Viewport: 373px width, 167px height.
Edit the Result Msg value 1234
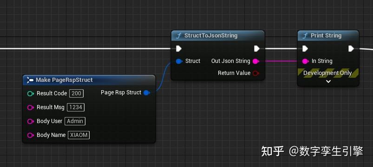coord(76,107)
